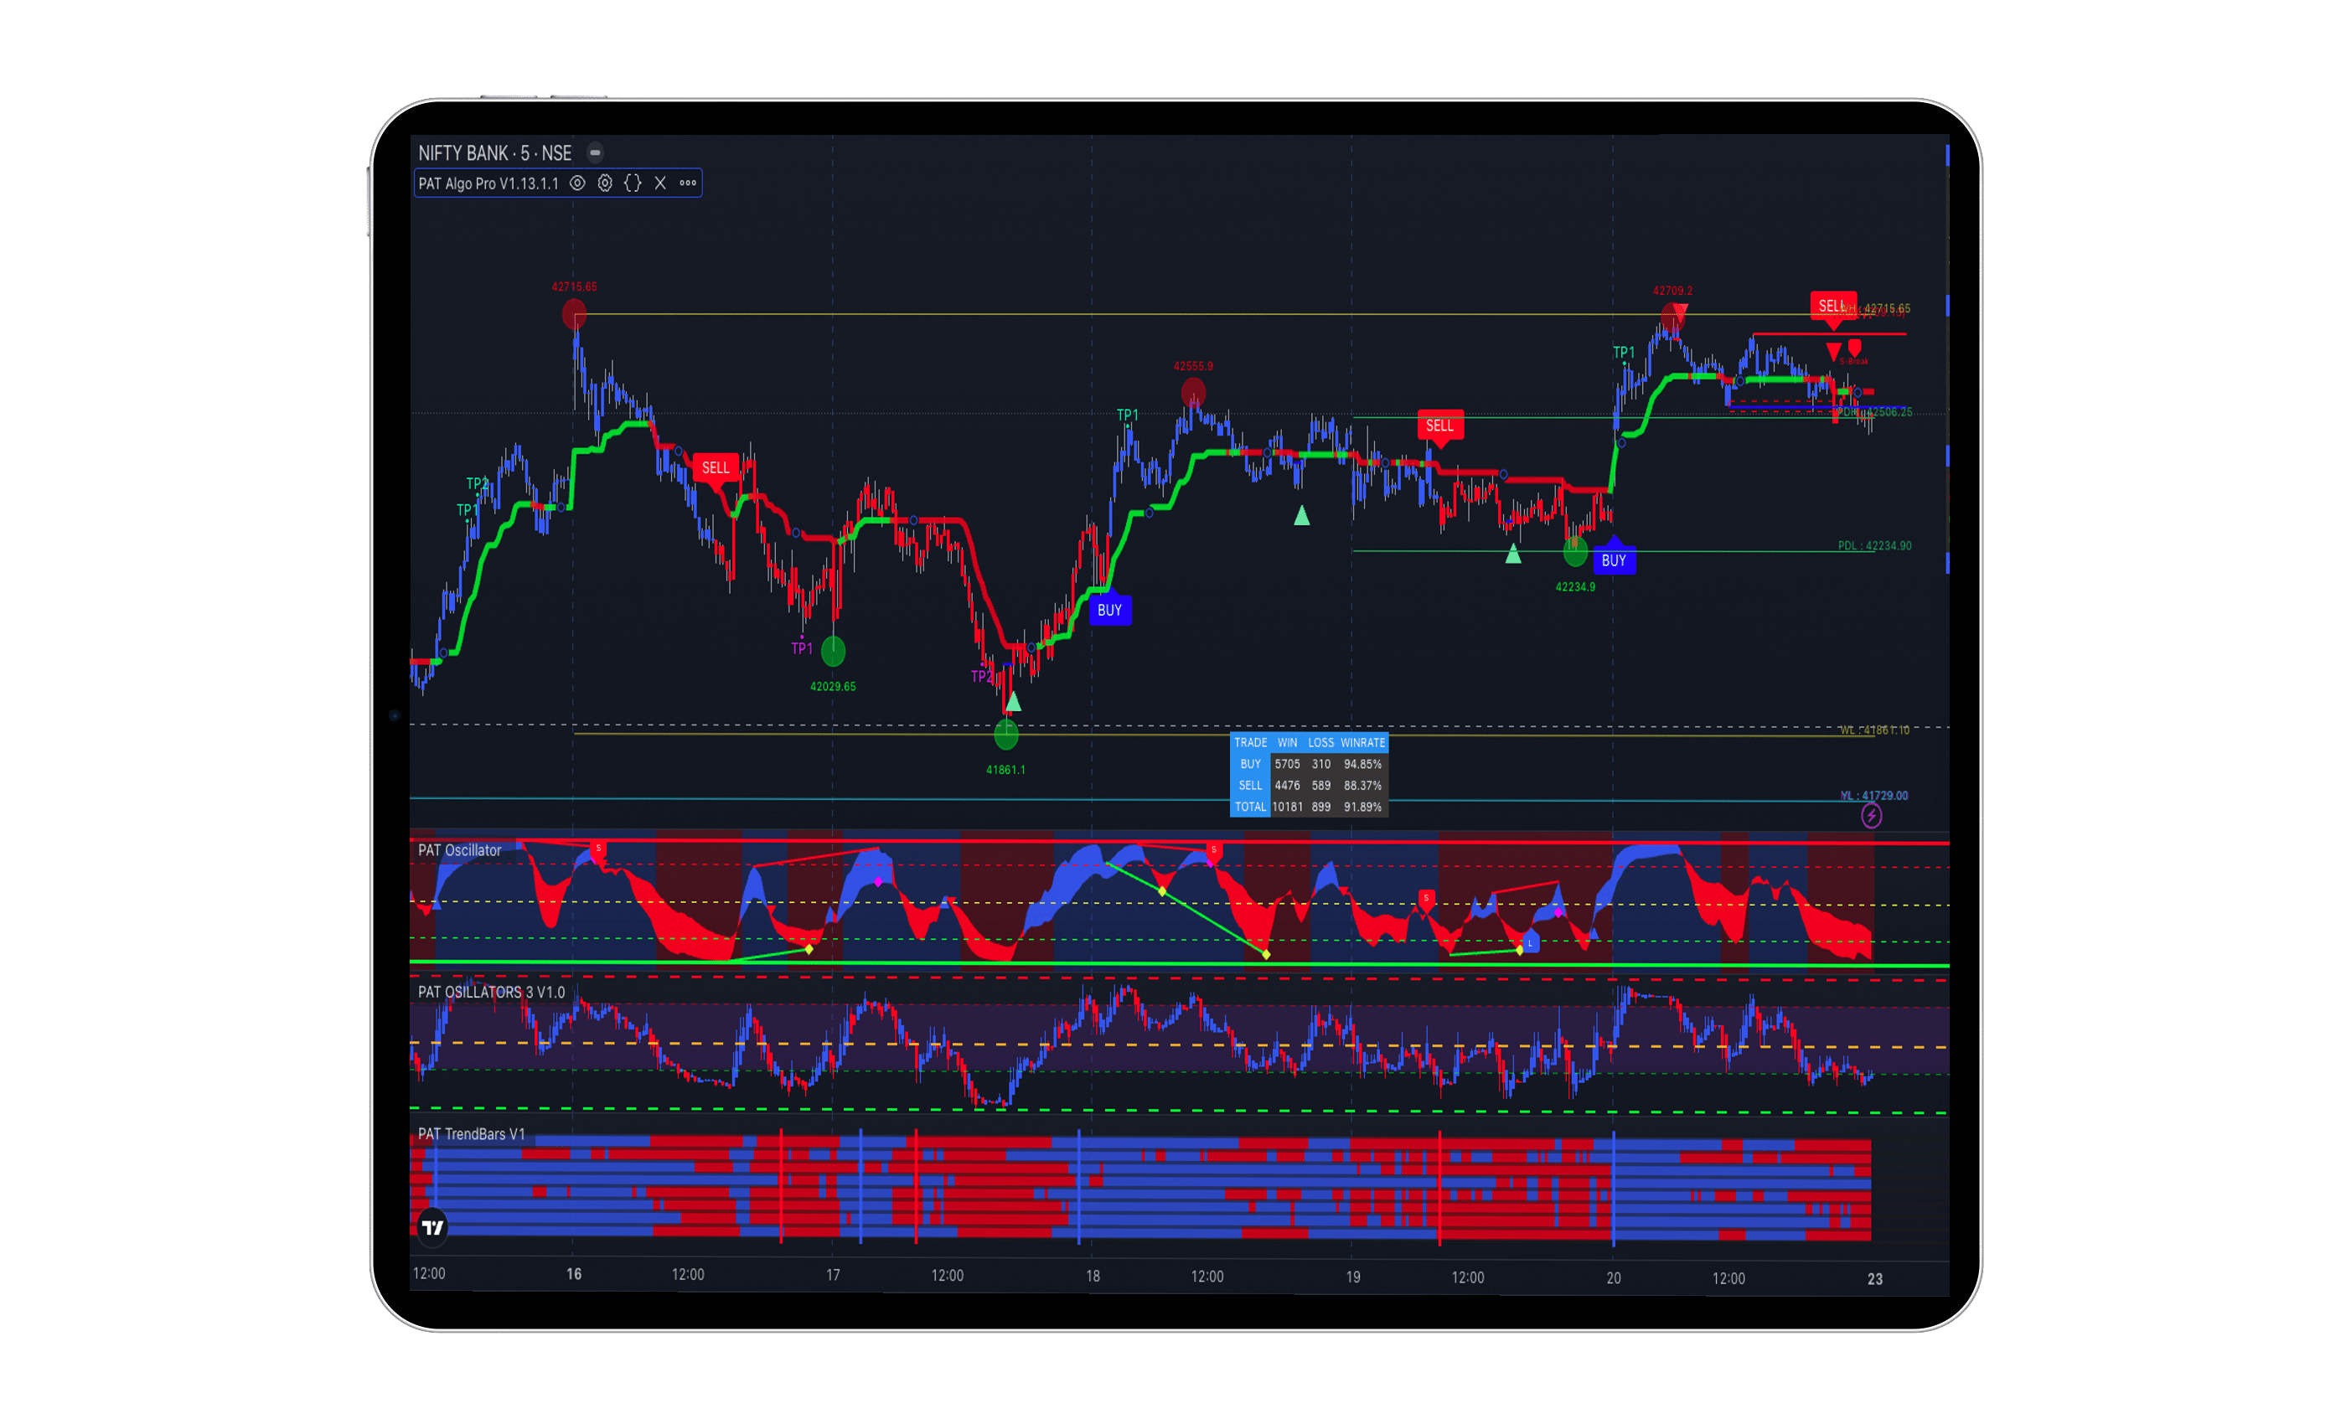2346x1424 pixels.
Task: Click the first SELL label after day 16 open
Action: (715, 467)
